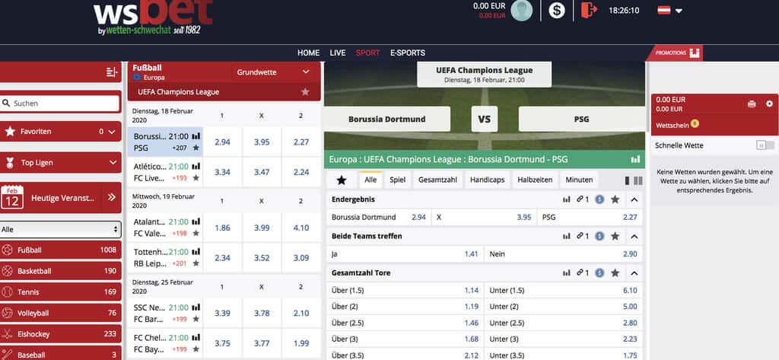The width and height of the screenshot is (779, 360).
Task: Collapse the Endergebnis market
Action: pos(634,199)
